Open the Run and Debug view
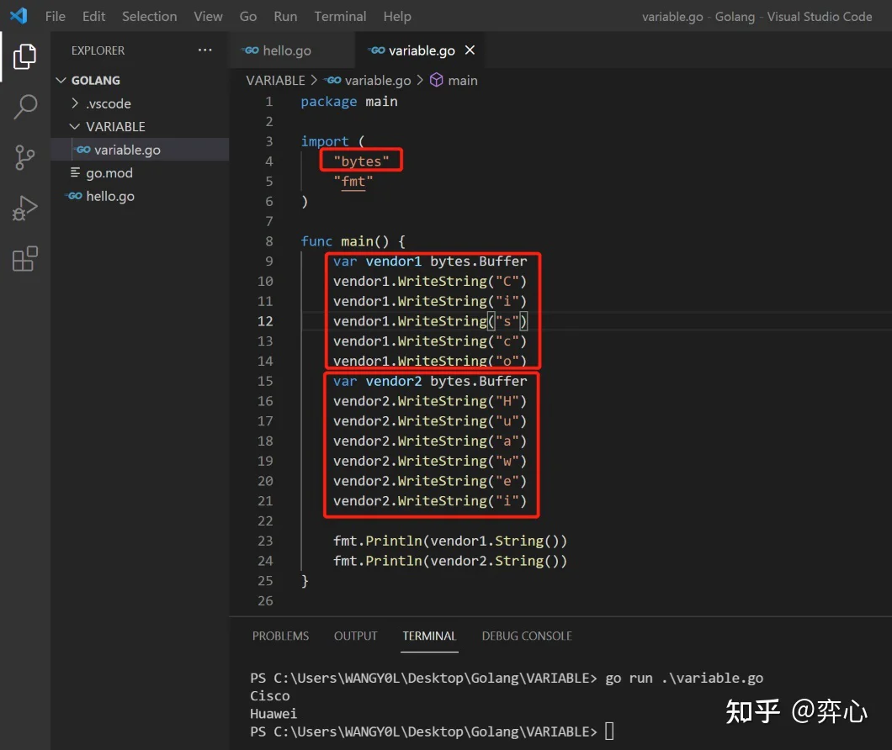This screenshot has height=750, width=892. click(24, 209)
